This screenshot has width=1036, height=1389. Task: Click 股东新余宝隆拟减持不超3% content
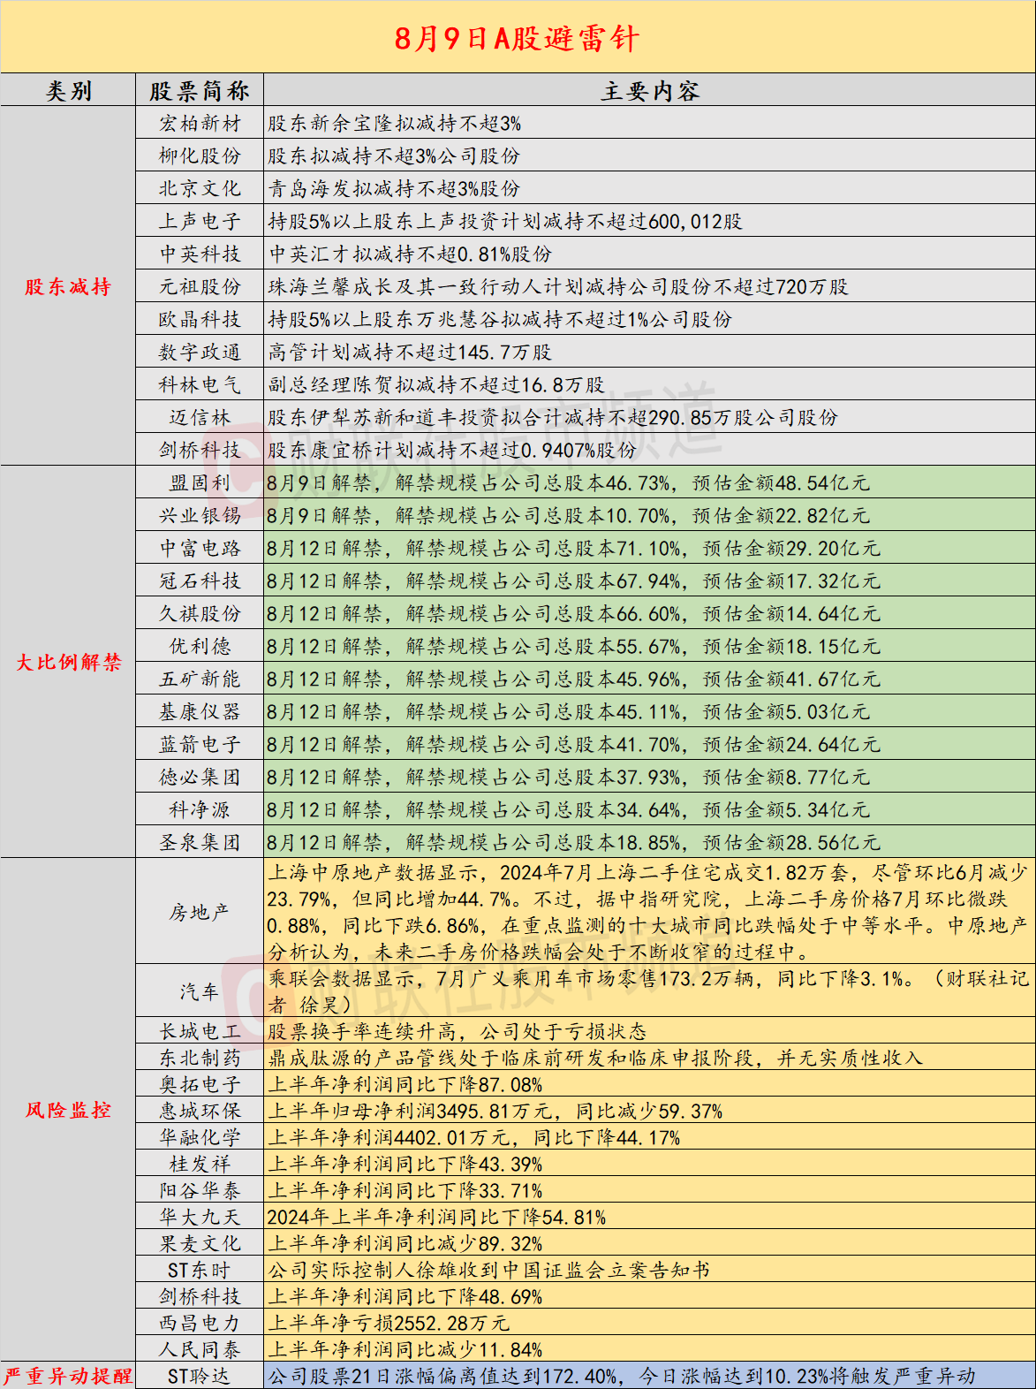(394, 124)
